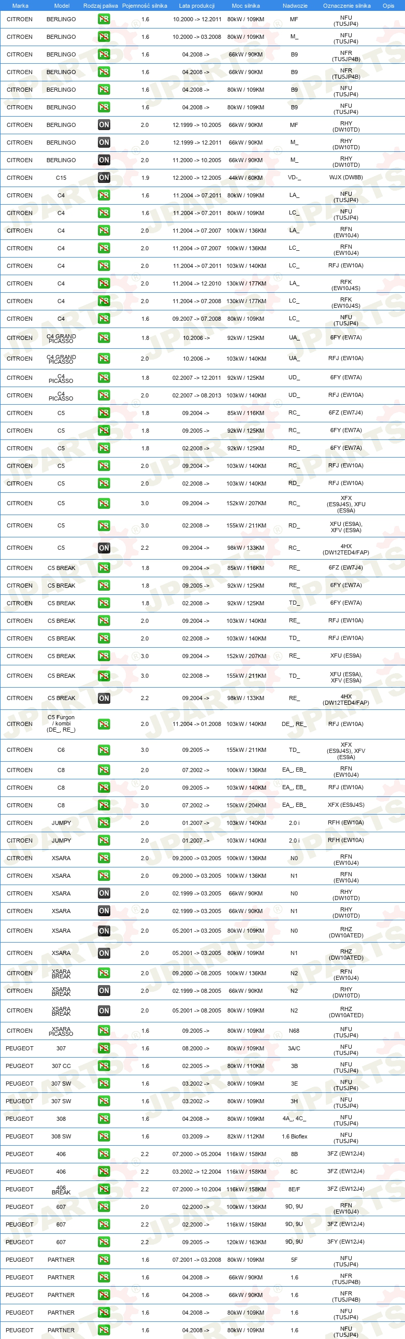405x1339 pixels.
Task: Click the production date 03.2009 ->
Action: click(196, 1136)
